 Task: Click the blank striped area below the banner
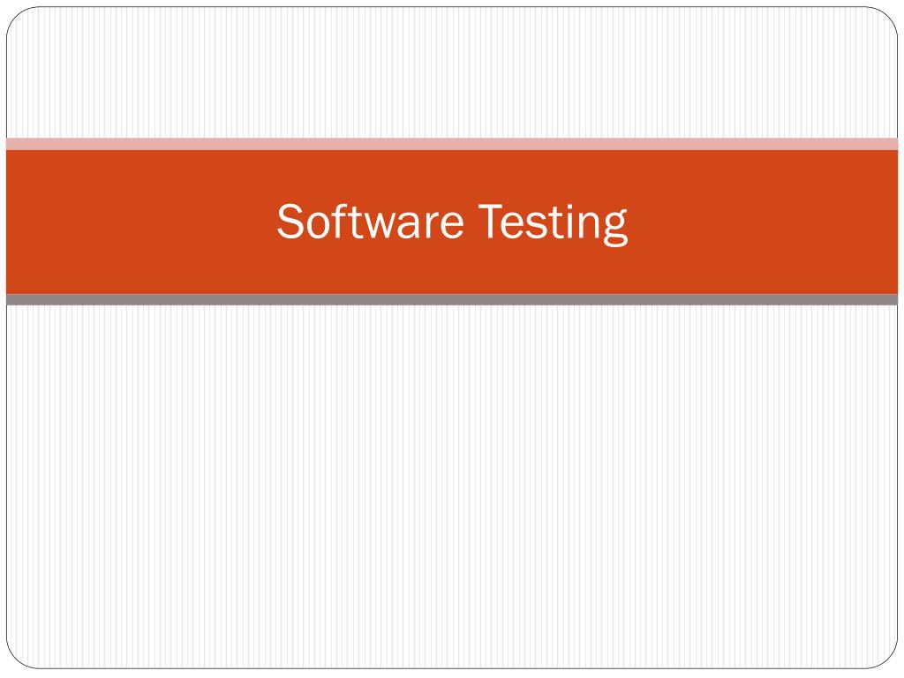coord(452,485)
